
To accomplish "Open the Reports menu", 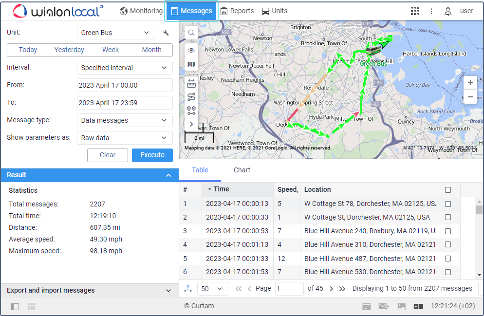I will 237,11.
